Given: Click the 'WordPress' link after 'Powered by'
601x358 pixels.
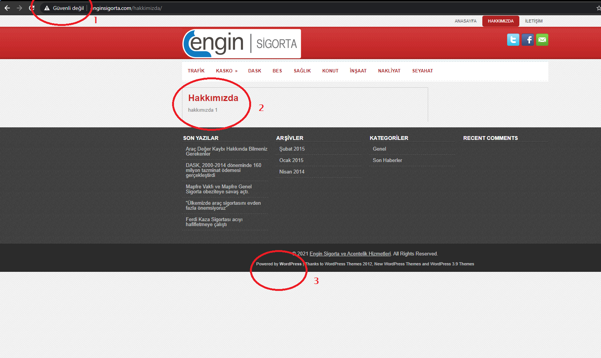Looking at the screenshot, I should [290, 264].
